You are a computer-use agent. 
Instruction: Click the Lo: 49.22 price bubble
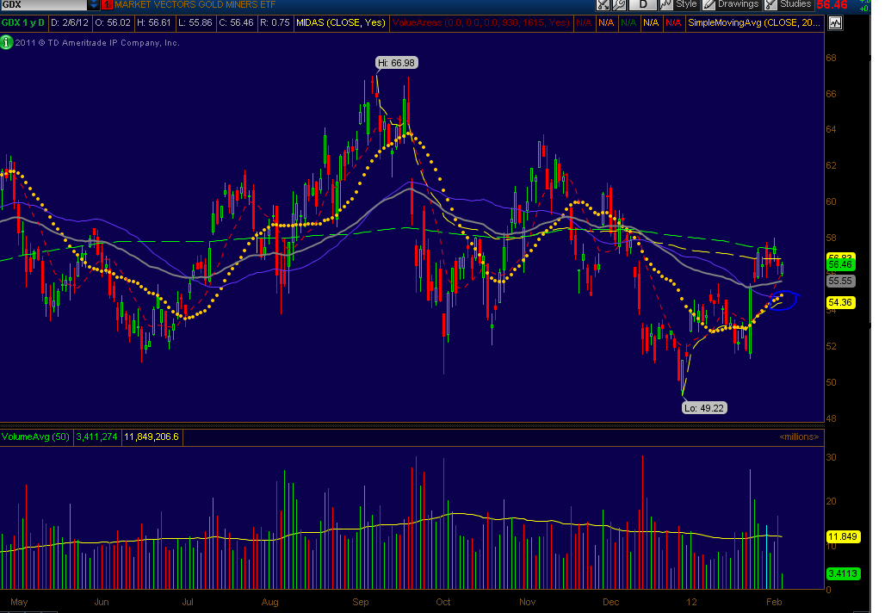[x=704, y=408]
